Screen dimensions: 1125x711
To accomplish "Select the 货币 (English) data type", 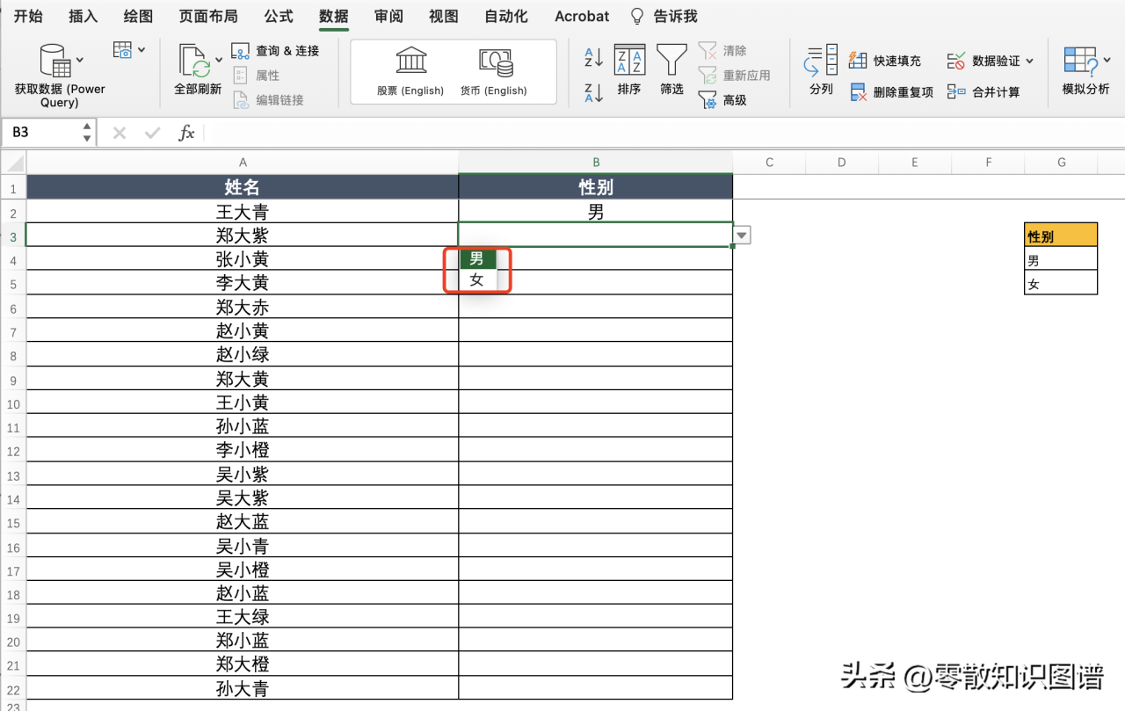I will pyautogui.click(x=494, y=72).
